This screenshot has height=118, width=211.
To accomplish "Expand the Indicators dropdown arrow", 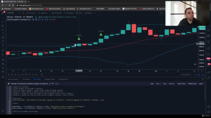I will (50, 13).
